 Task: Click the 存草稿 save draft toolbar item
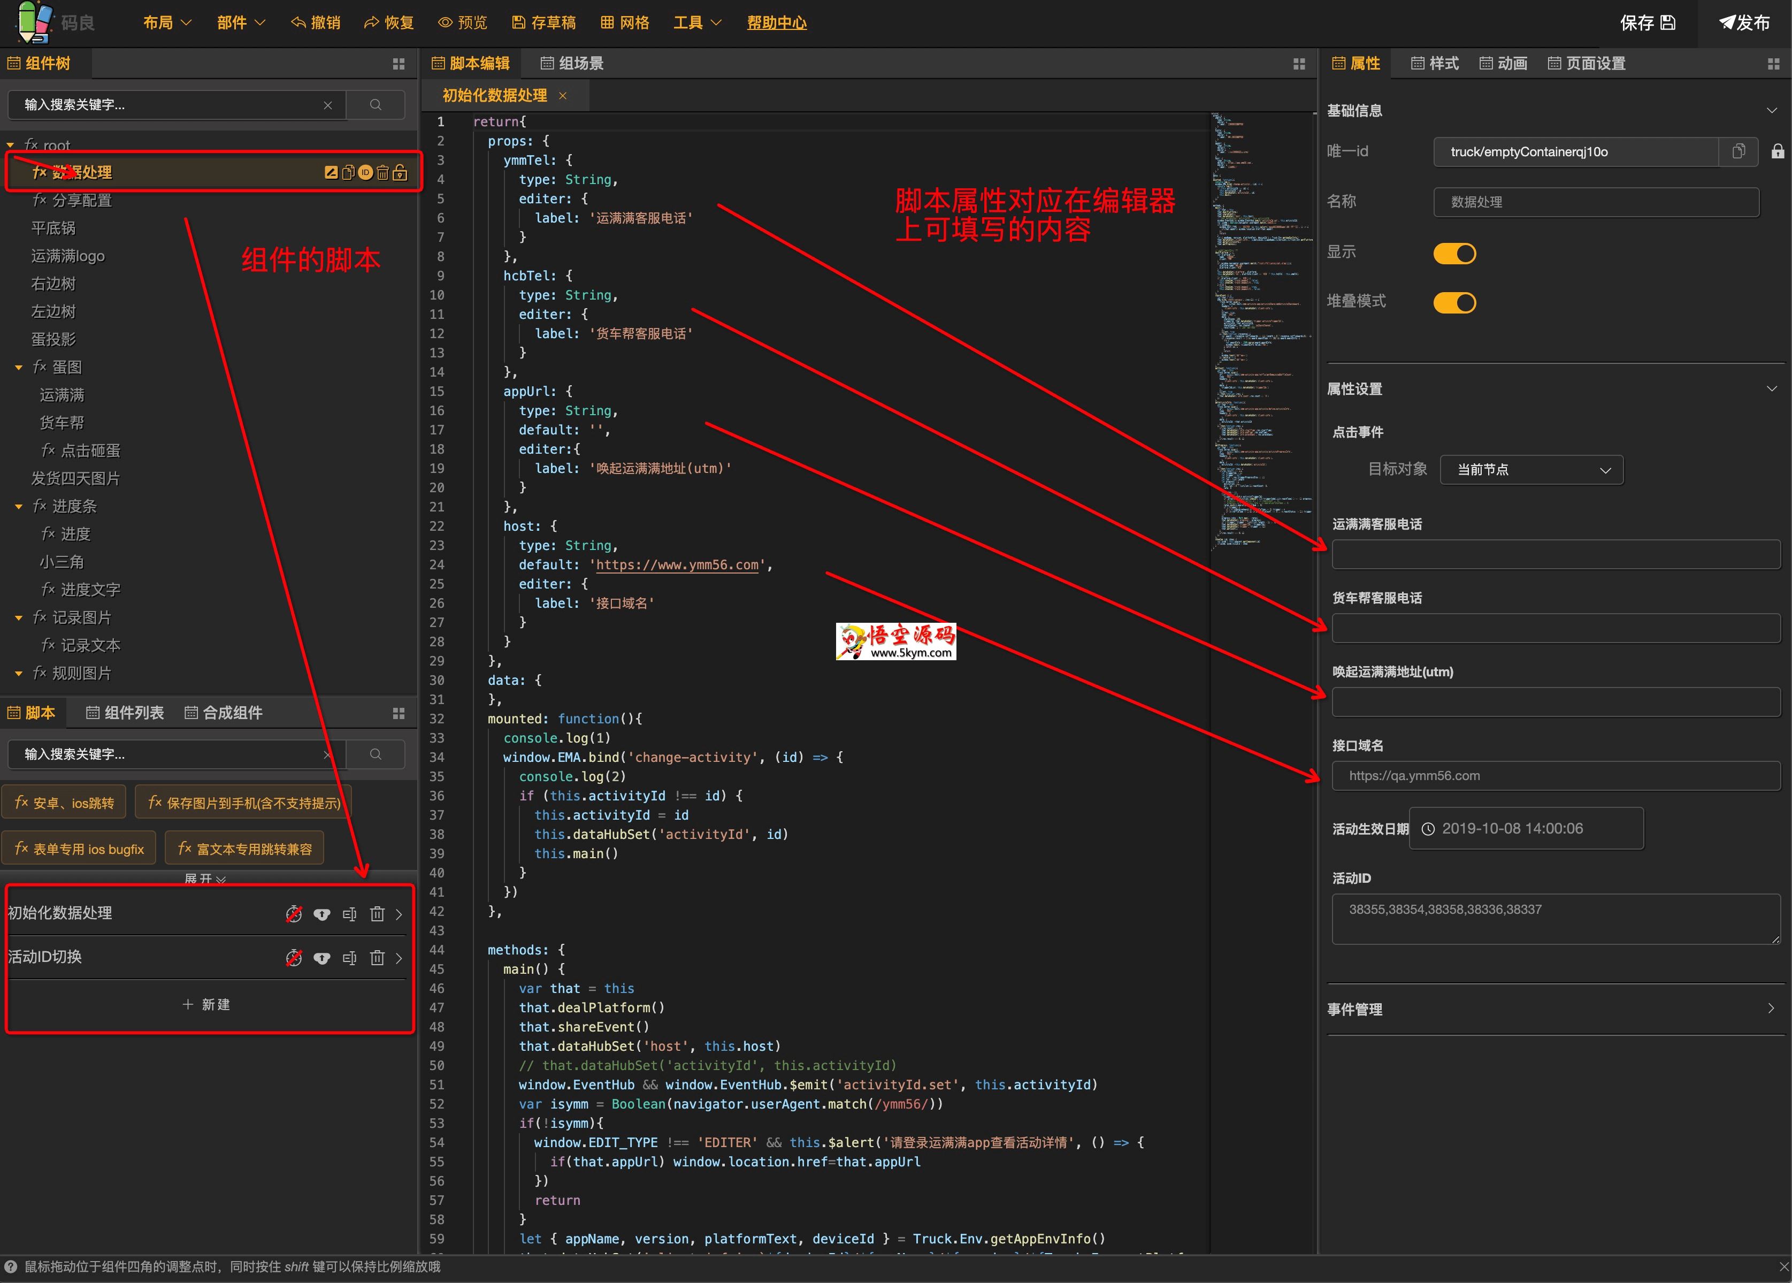pyautogui.click(x=543, y=22)
